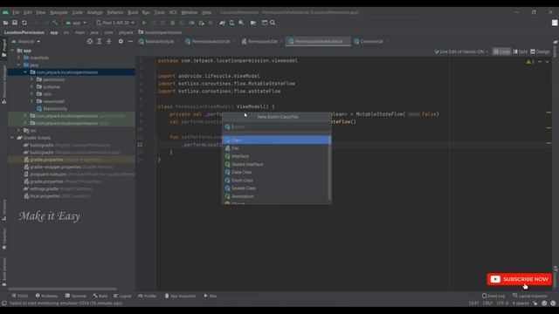The width and height of the screenshot is (559, 314).
Task: Open the Build menu
Action: [x=133, y=12]
